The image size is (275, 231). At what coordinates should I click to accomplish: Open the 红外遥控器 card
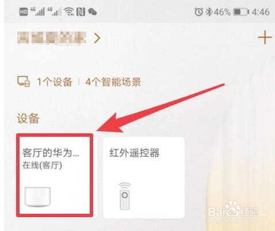tap(144, 178)
